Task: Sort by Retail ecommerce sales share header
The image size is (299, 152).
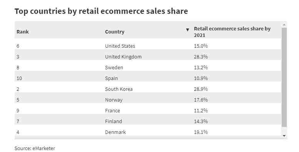Action: pos(232,32)
